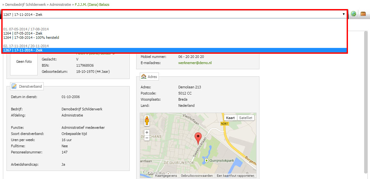Click the Dienstverband section title
This screenshot has height=179, width=370.
[30, 86]
